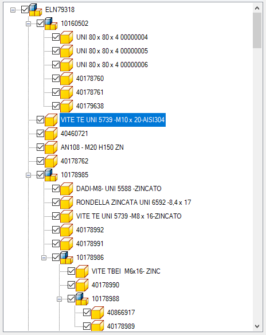Click part icon for RONDELLA ZINCATA UNI 6592
Viewport: 266px width, 335px height.
[x=66, y=202]
